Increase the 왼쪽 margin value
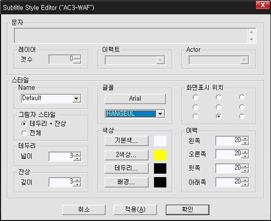Viewport: 271px width, 221px height. tap(245, 139)
